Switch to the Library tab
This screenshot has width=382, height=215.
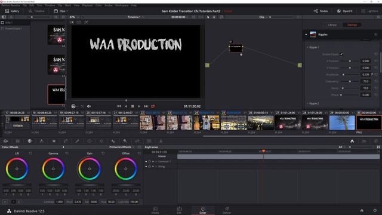[x=332, y=25]
